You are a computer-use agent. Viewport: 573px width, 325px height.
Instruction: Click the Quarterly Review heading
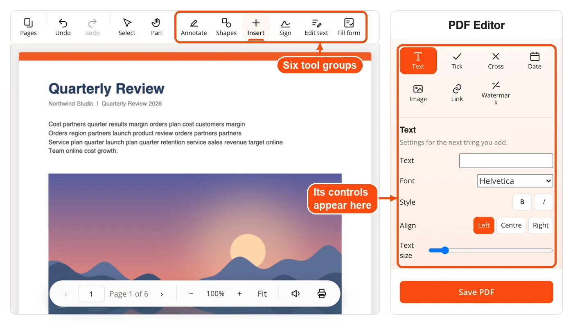[x=106, y=88]
